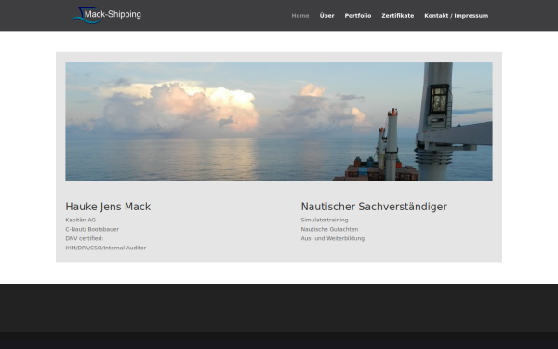Select the IHM/DPA/CSO/Internal Auditor line
Viewport: 558px width, 349px height.
pyautogui.click(x=106, y=248)
